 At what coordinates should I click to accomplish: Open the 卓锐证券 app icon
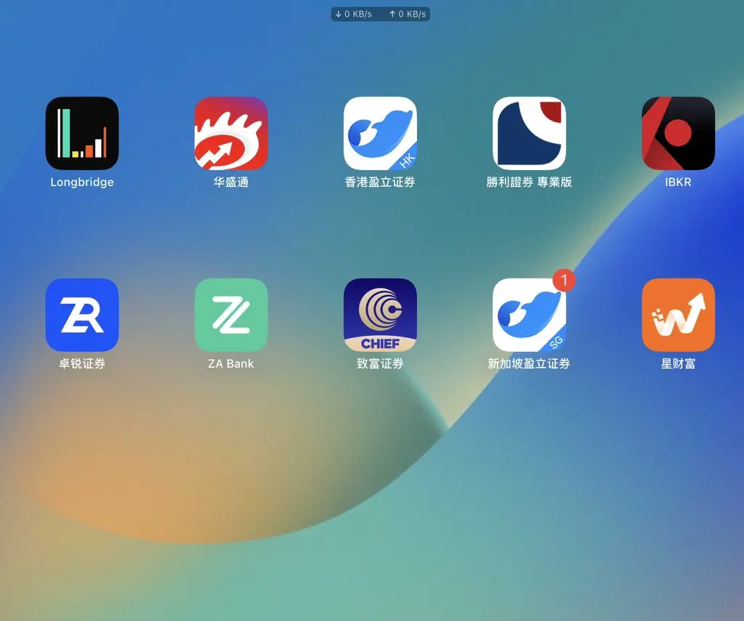pos(82,315)
